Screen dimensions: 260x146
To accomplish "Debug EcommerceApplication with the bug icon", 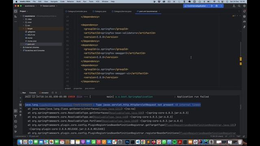I will click(x=217, y=6).
